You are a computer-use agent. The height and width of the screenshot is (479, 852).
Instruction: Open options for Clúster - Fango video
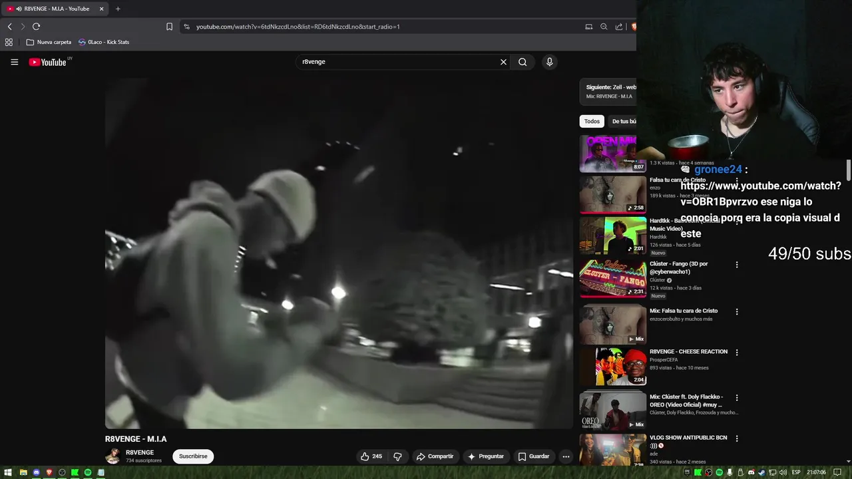pyautogui.click(x=737, y=265)
